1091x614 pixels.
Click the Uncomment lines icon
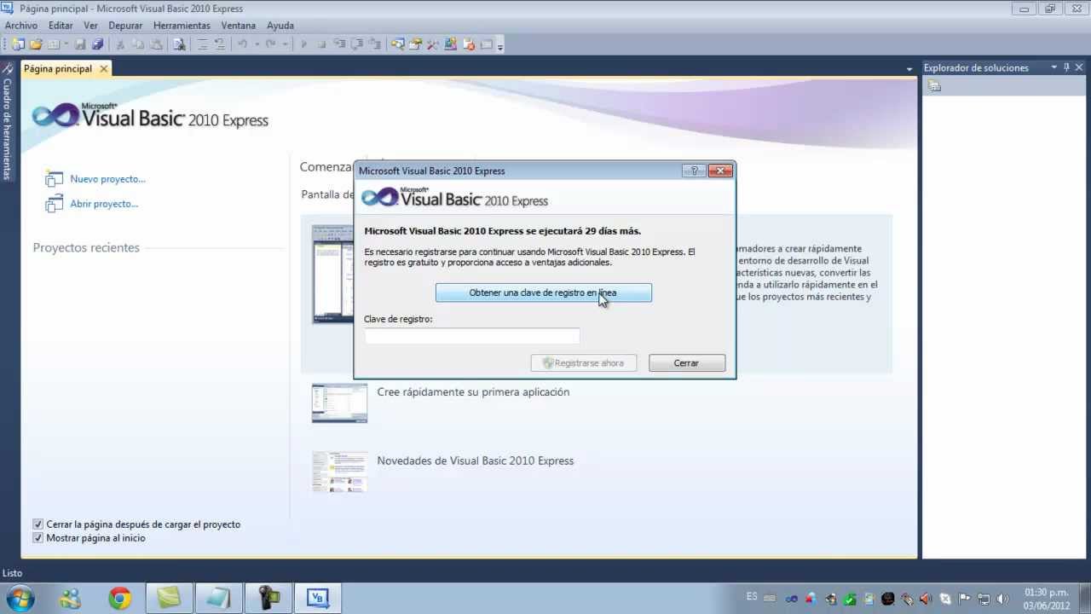[x=220, y=43]
